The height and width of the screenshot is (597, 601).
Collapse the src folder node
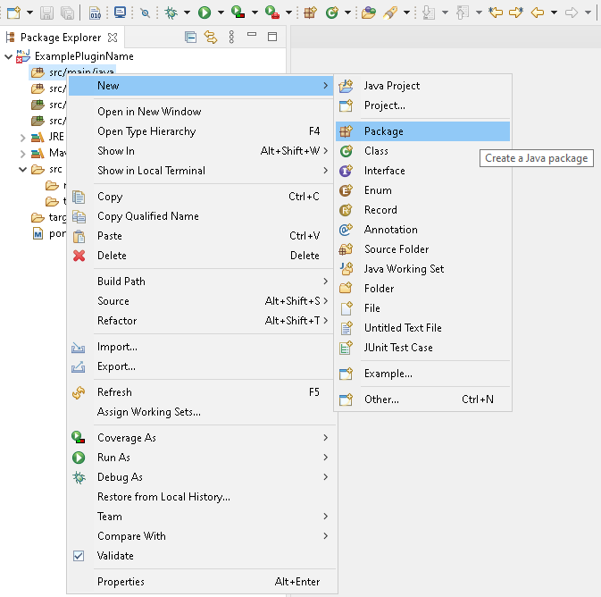coord(22,169)
